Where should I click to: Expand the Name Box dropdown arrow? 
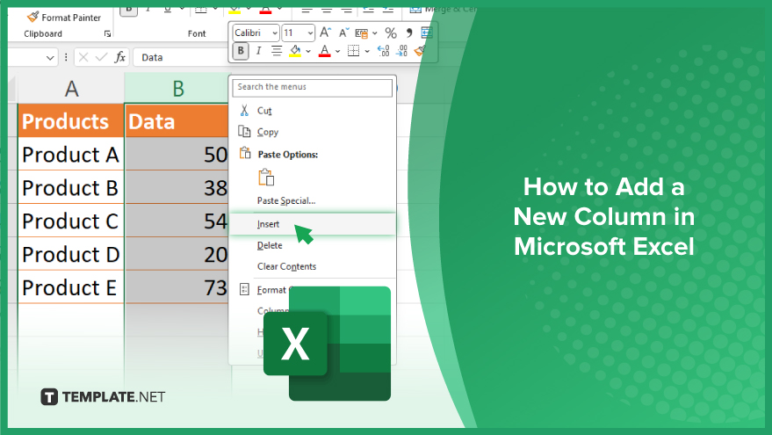pyautogui.click(x=50, y=58)
